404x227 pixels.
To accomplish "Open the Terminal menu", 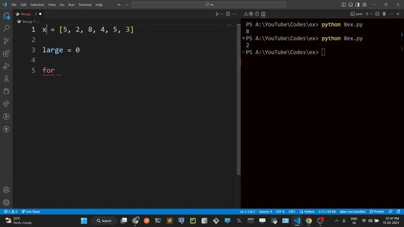I will (85, 4).
